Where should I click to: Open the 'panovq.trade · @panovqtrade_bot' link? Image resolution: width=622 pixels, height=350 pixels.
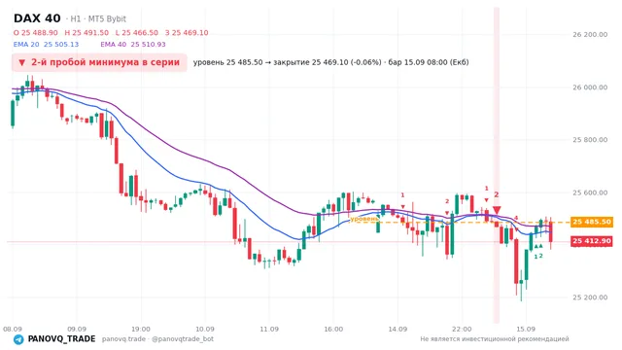coord(157,339)
